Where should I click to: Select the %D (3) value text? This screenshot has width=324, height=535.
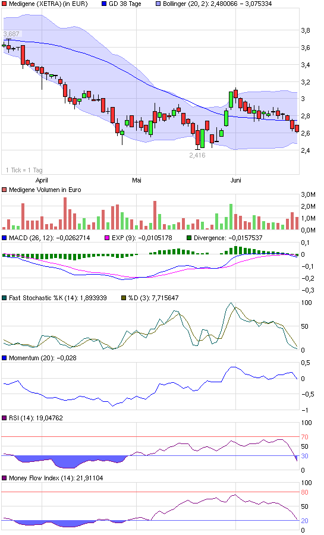coord(153,298)
